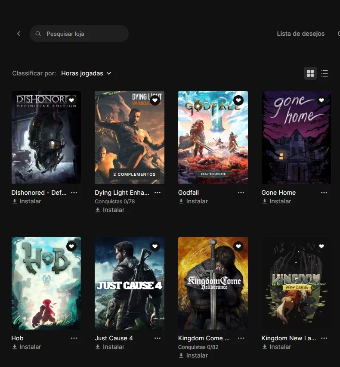Toggle favorite heart on Kingdom New Lands cover

click(x=321, y=246)
